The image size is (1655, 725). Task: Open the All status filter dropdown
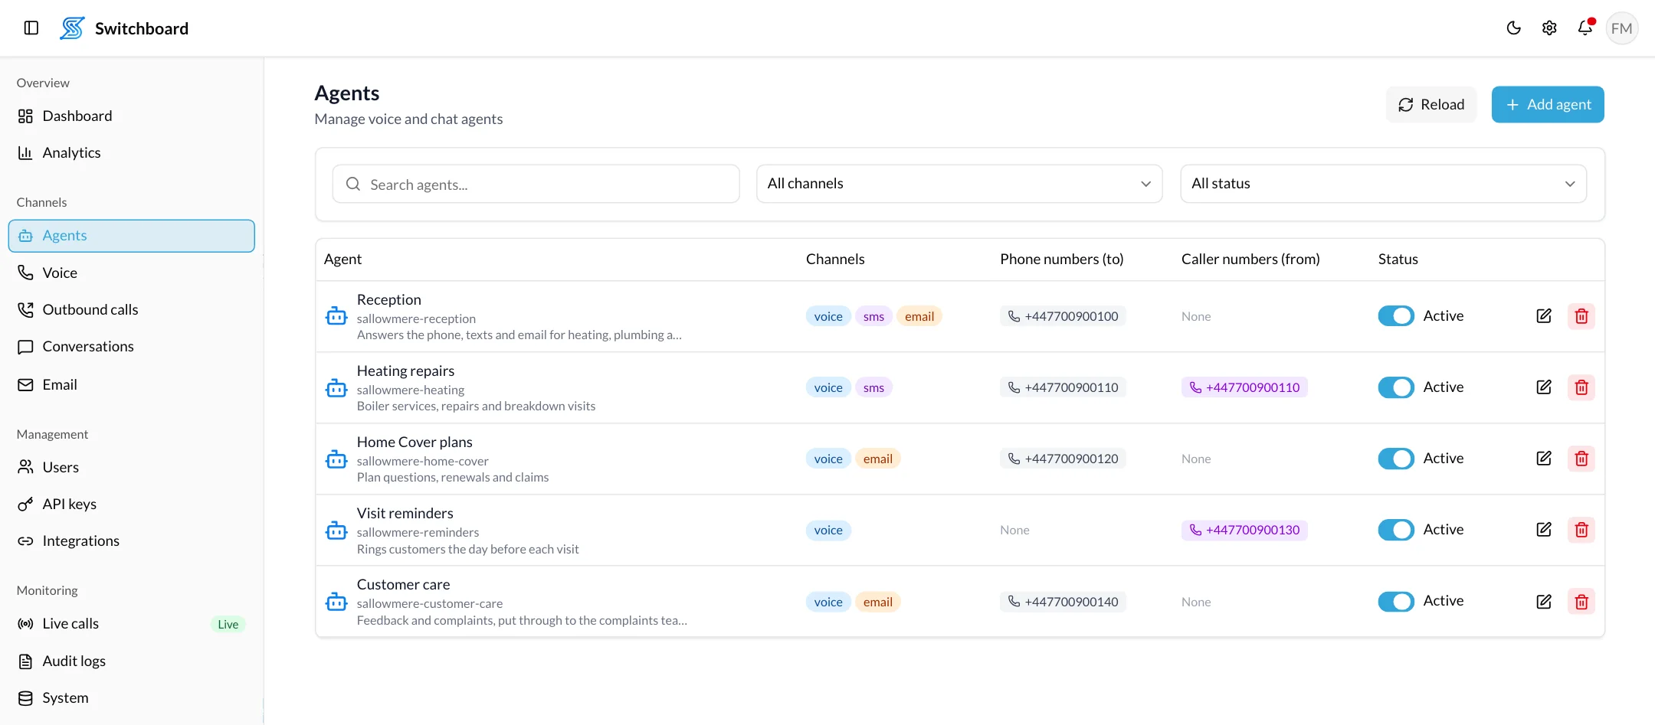coord(1383,184)
